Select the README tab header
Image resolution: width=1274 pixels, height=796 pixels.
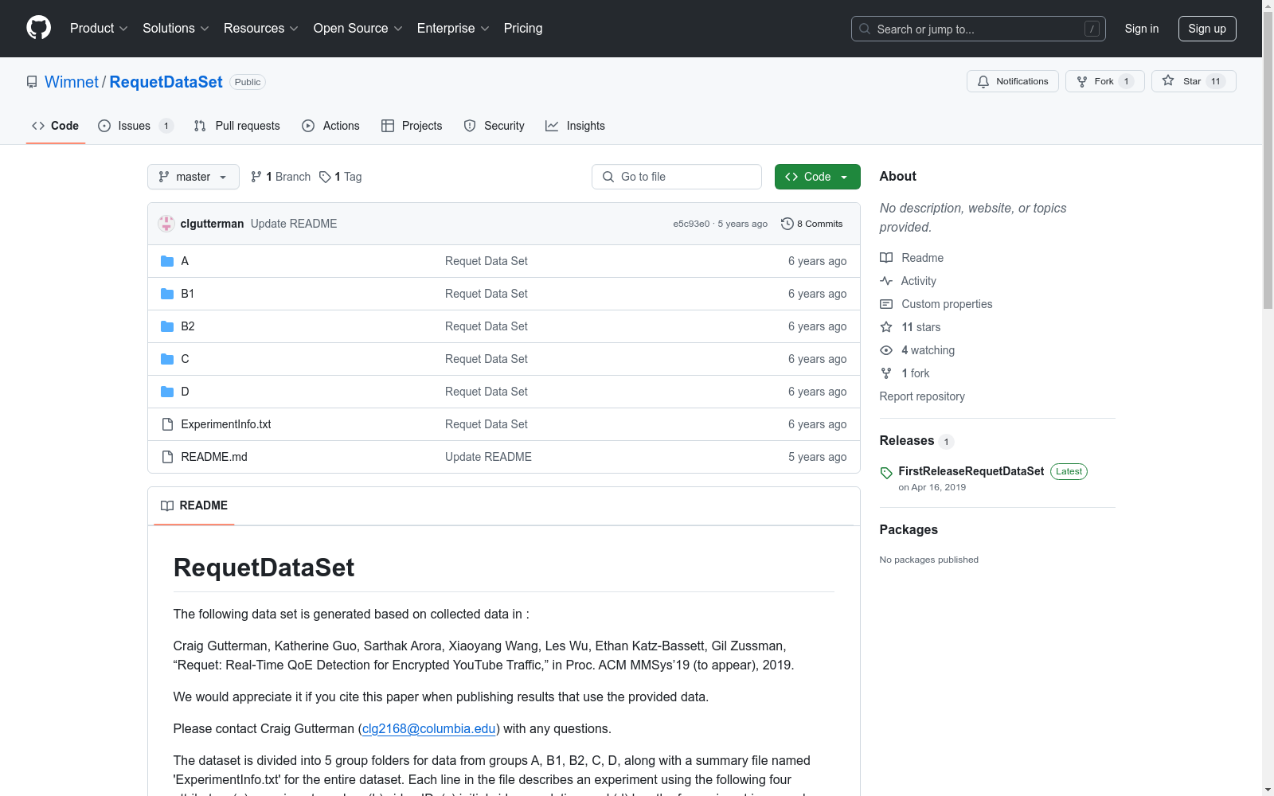click(x=194, y=505)
